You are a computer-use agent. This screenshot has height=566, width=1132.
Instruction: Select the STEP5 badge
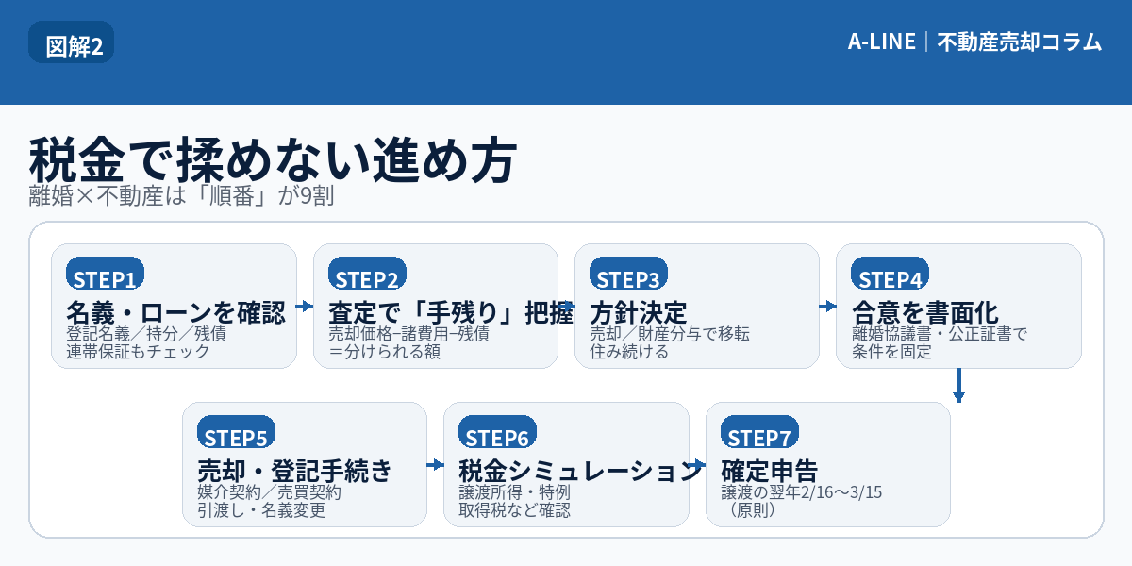click(236, 437)
